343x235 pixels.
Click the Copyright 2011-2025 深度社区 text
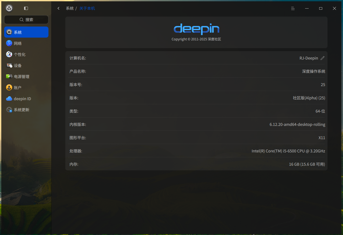[196, 39]
